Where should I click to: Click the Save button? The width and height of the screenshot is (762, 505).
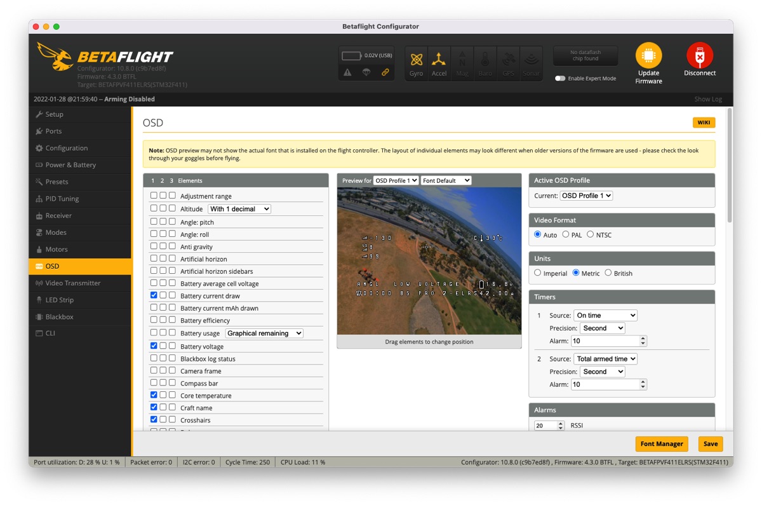711,444
